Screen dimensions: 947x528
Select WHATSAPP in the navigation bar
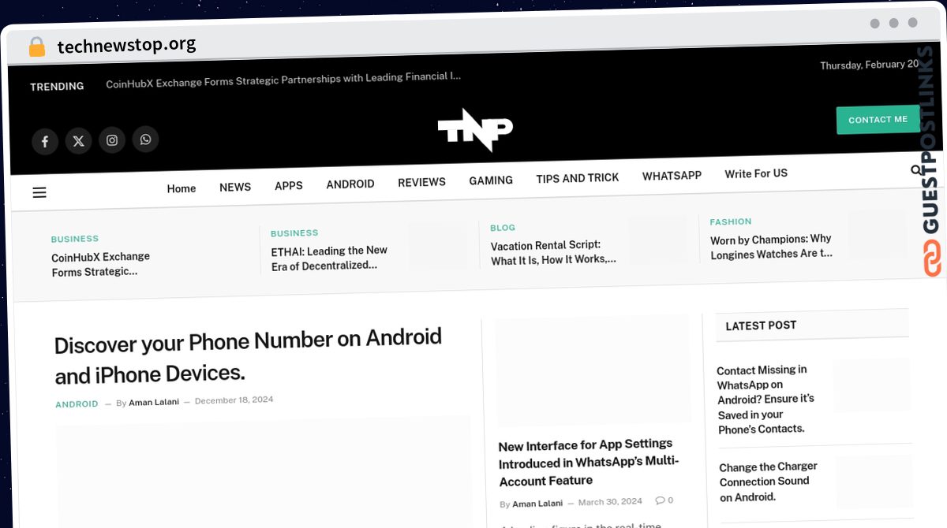point(672,176)
